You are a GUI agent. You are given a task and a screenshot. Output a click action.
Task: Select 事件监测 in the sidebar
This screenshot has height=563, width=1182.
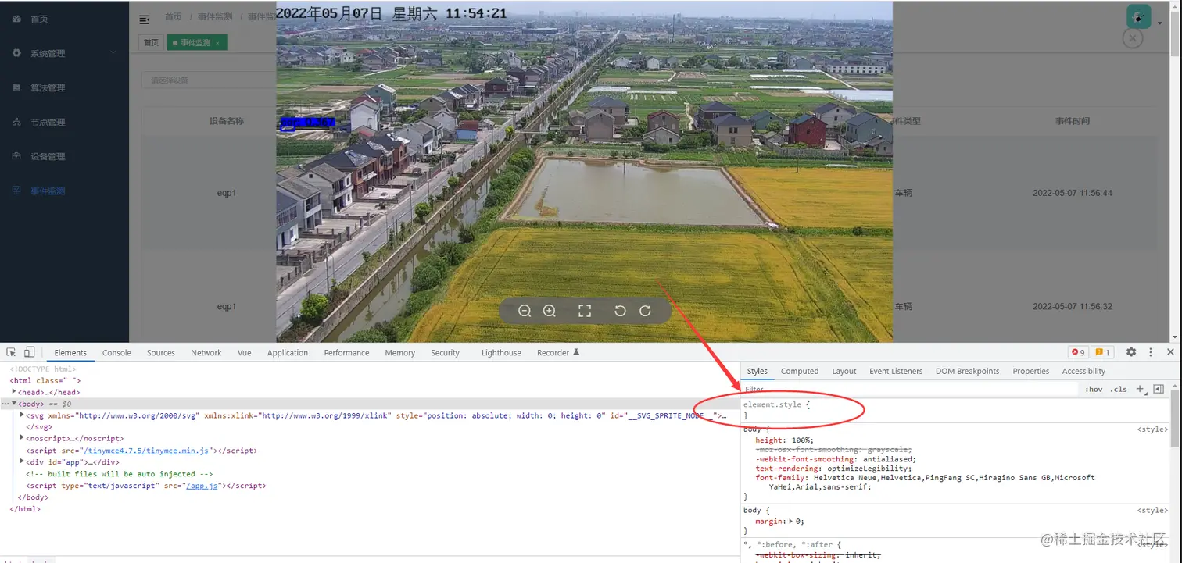pos(48,191)
